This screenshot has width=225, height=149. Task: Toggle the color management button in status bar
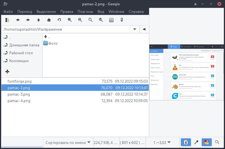pyautogui.click(x=206, y=142)
